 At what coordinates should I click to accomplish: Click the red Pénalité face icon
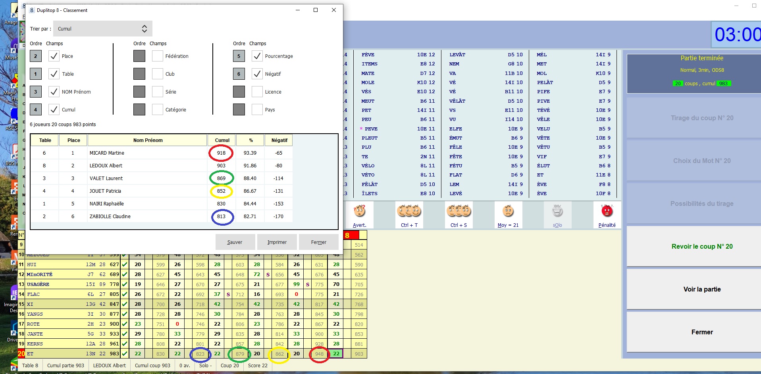point(607,211)
